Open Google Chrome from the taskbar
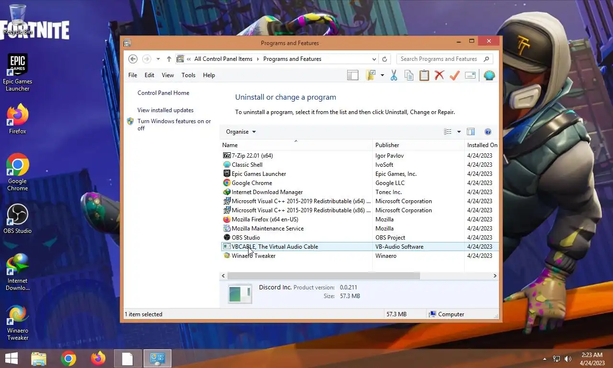613x368 pixels. click(x=68, y=358)
